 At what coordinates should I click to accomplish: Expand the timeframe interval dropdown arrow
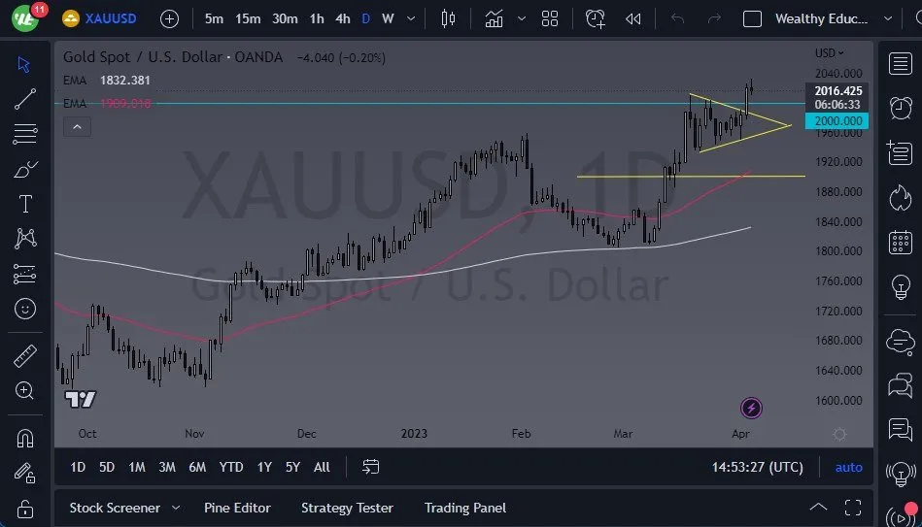(411, 18)
